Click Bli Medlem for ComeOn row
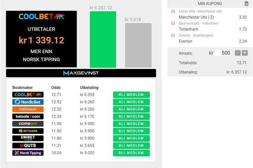This screenshot has width=253, height=168. (x=131, y=123)
